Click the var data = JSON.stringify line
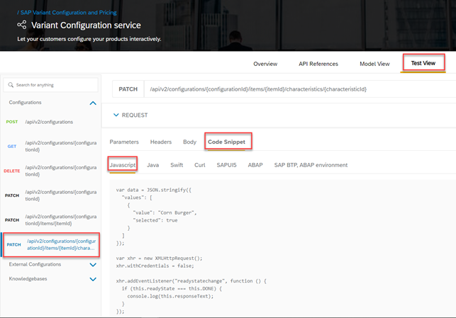Image resolution: width=456 pixels, height=318 pixels. (154, 190)
